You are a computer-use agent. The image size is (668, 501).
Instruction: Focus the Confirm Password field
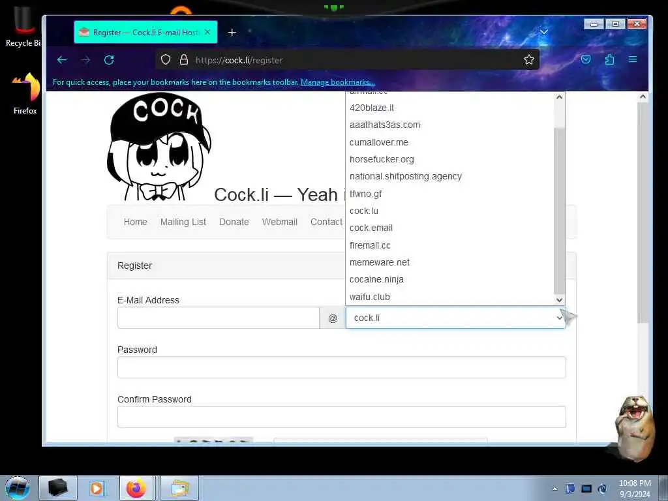pyautogui.click(x=342, y=417)
